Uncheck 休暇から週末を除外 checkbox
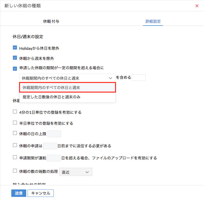This screenshot has height=201, width=204. [x=15, y=58]
